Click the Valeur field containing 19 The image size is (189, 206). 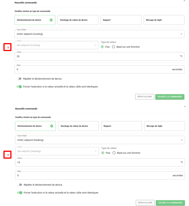pyautogui.click(x=97, y=162)
